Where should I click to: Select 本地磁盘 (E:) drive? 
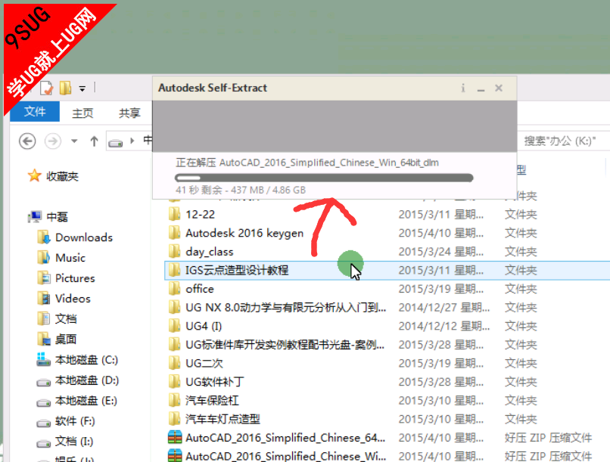point(76,401)
